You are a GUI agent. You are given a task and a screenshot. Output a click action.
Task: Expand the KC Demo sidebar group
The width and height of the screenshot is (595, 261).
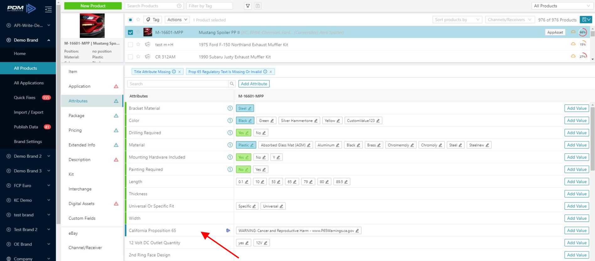28,200
